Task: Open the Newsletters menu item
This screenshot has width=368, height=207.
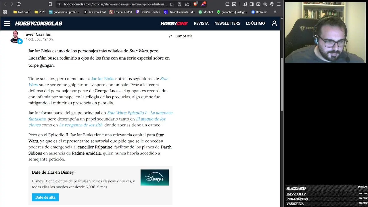Action: pyautogui.click(x=227, y=24)
